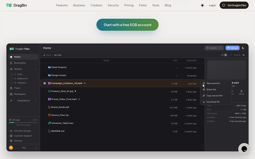Click the DragBin logo in the header

click(x=16, y=5)
